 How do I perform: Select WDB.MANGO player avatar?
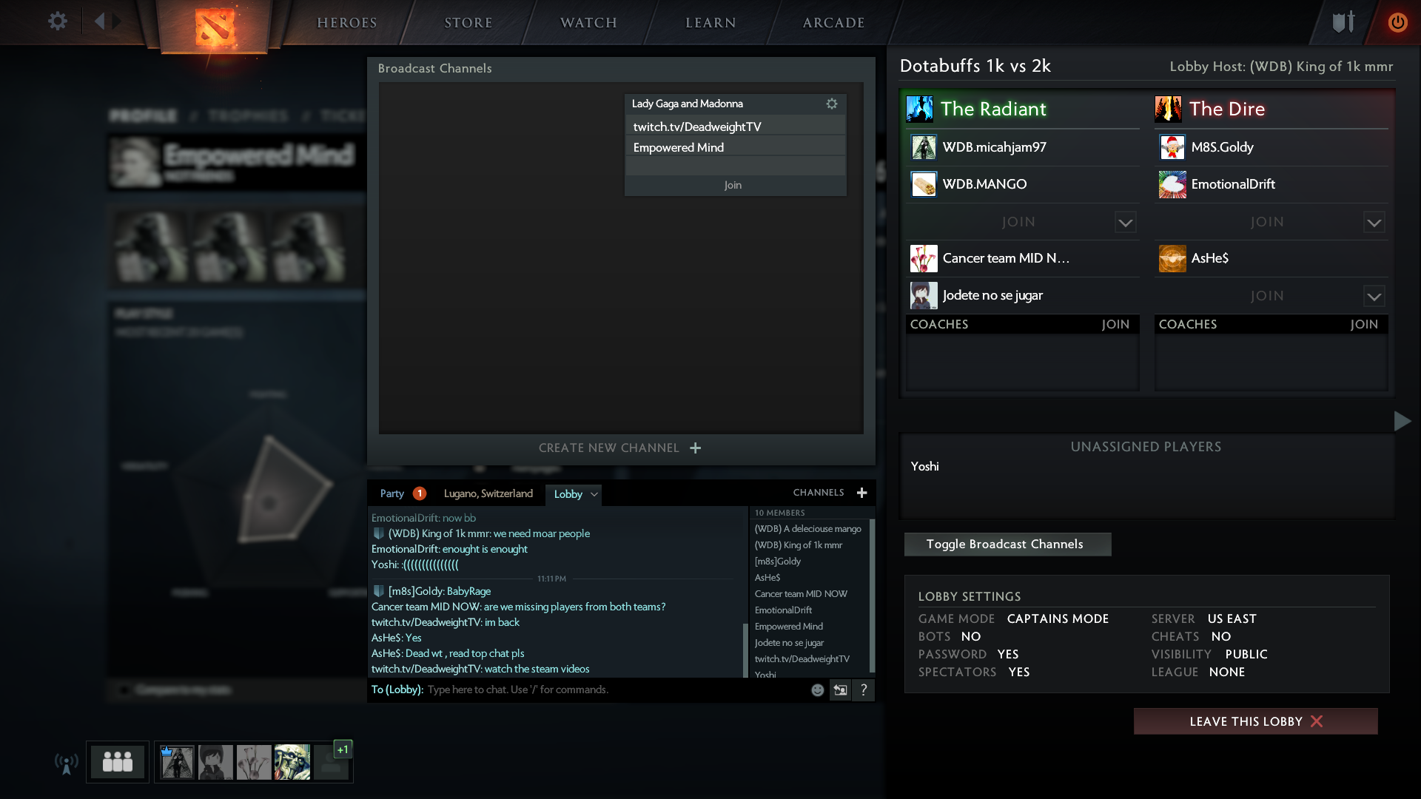click(x=924, y=184)
